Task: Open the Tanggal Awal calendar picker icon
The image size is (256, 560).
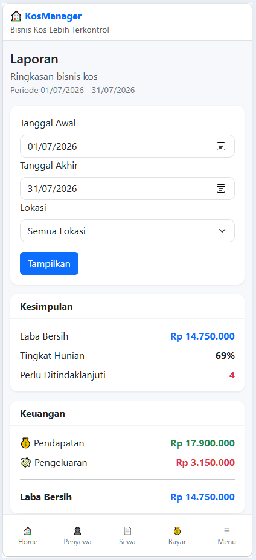Action: [x=221, y=146]
